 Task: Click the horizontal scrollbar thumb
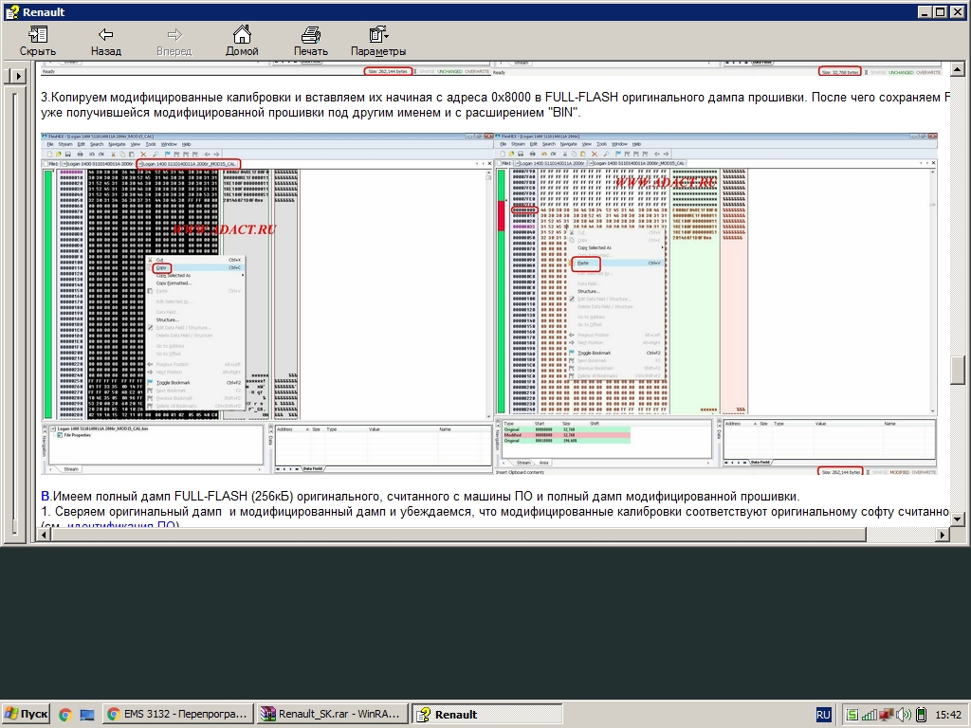pyautogui.click(x=458, y=535)
